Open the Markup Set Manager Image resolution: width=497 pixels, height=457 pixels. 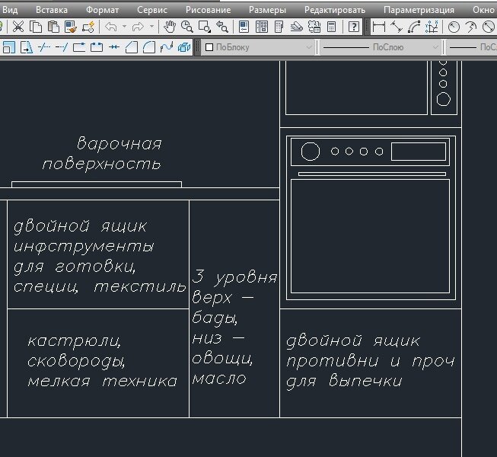[314, 27]
